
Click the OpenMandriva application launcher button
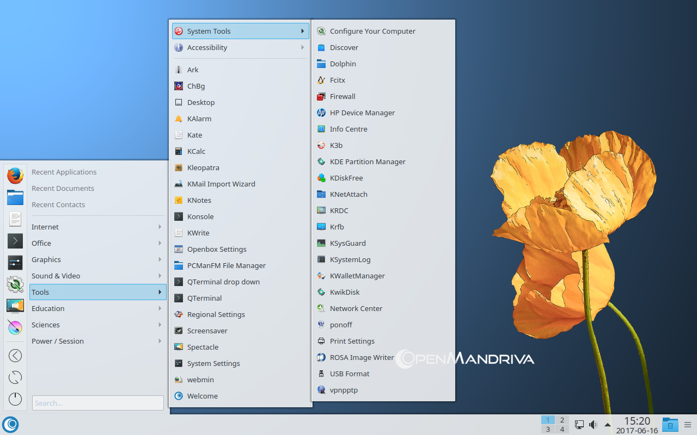pos(10,424)
